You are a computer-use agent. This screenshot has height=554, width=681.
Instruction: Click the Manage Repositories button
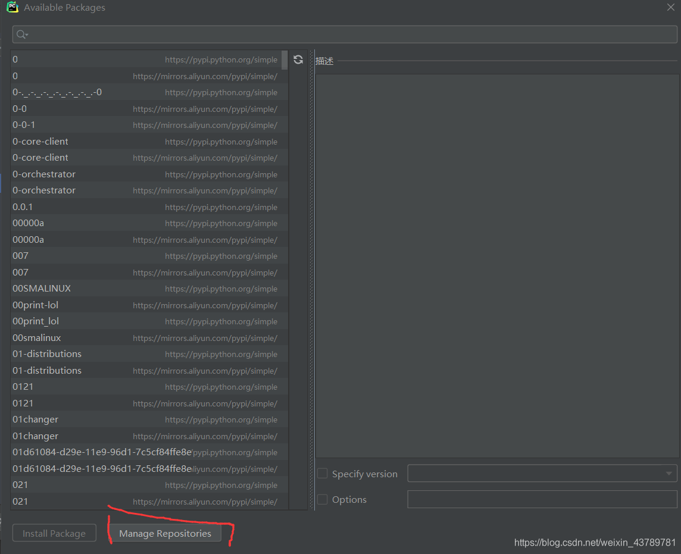click(x=165, y=533)
